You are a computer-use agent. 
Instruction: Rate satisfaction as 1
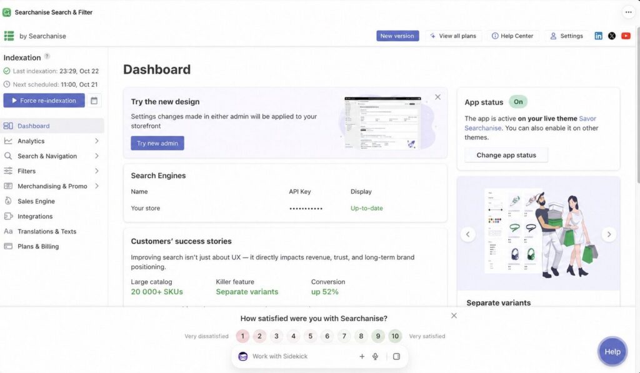coord(242,336)
